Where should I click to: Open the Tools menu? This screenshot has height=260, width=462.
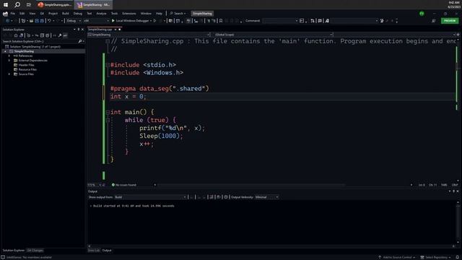114,14
